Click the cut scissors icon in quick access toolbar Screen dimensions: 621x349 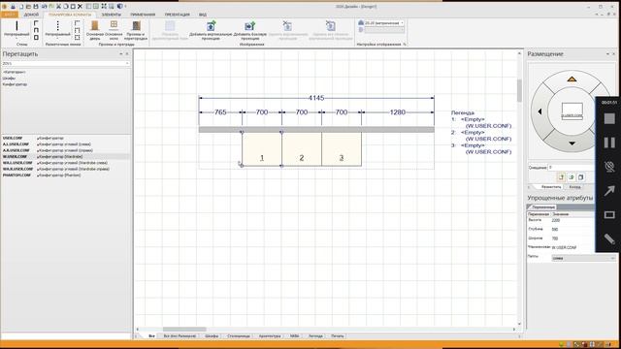click(58, 7)
